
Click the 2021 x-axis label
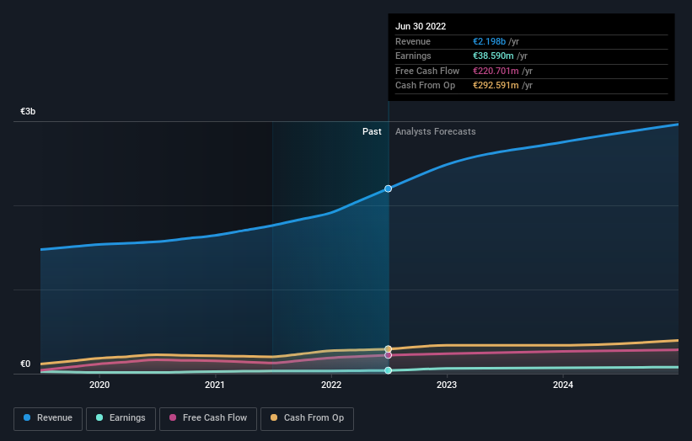point(215,385)
